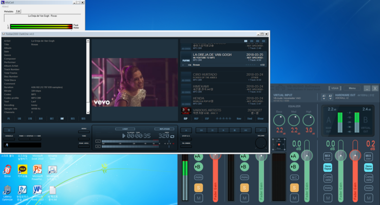Click the Bass equalizer knob
The height and width of the screenshot is (205, 380).
coord(279,120)
